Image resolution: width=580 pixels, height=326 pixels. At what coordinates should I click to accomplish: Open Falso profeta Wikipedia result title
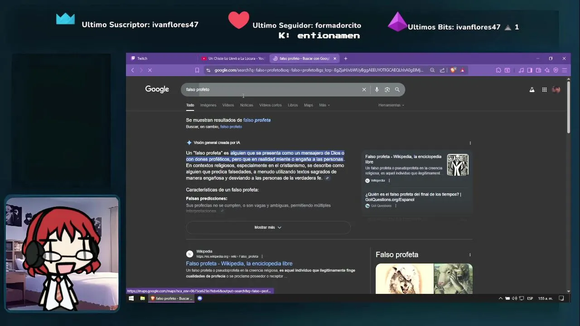click(x=239, y=264)
